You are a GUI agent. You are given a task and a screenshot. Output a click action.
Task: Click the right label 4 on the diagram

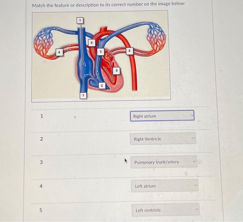click(129, 51)
